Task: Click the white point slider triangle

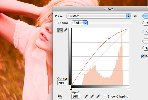Action: pos(129,89)
